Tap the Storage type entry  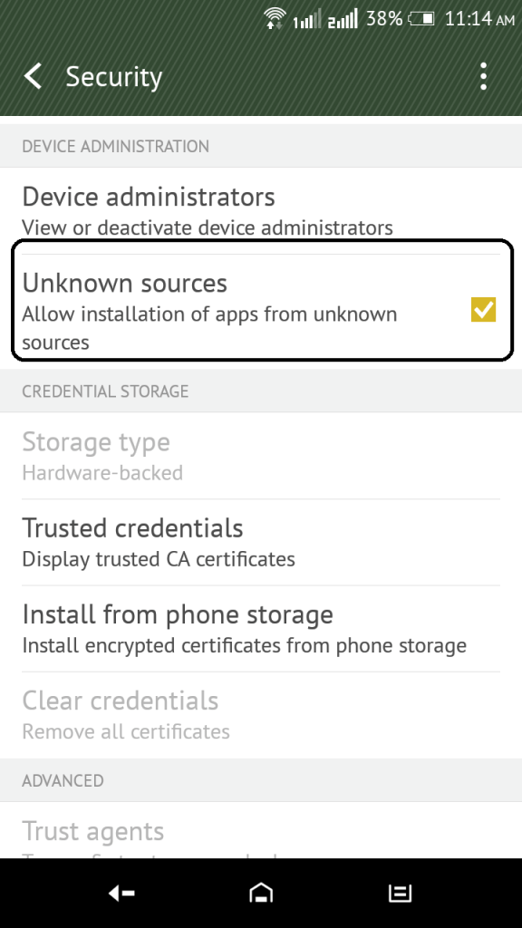[x=261, y=456]
